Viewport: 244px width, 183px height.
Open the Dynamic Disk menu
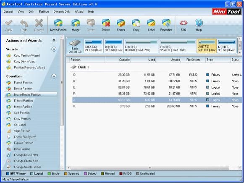click(x=62, y=11)
